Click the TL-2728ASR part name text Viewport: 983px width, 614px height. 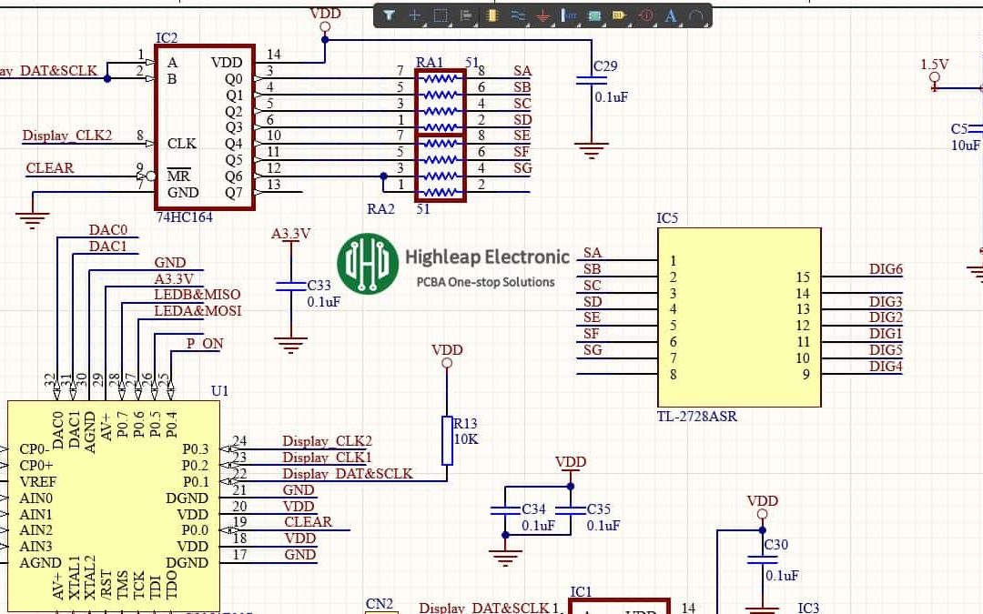(x=697, y=417)
